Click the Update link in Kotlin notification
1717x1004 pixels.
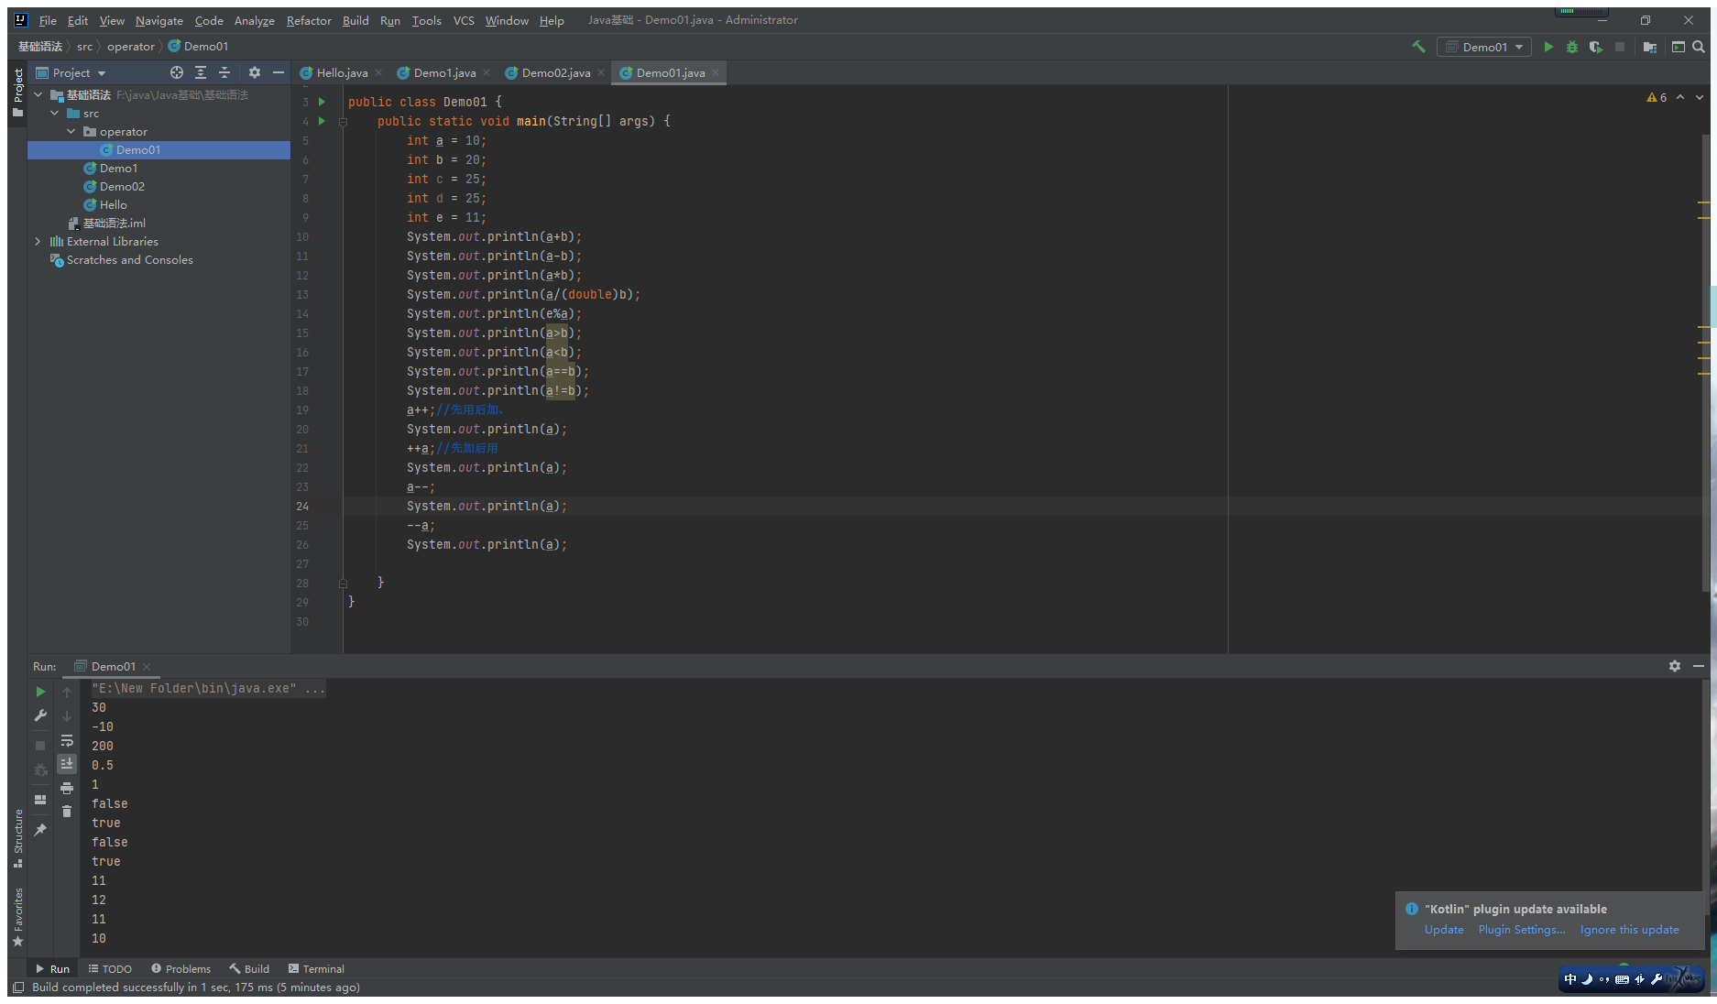1443,930
